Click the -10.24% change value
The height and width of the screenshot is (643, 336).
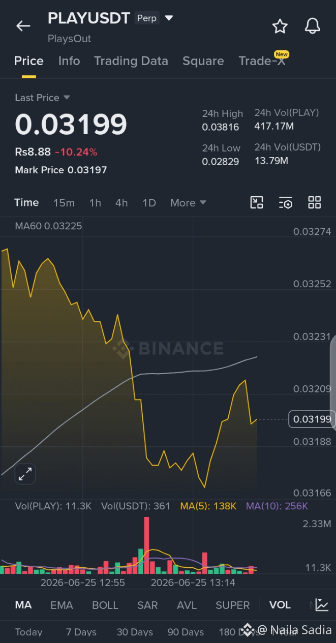(76, 151)
